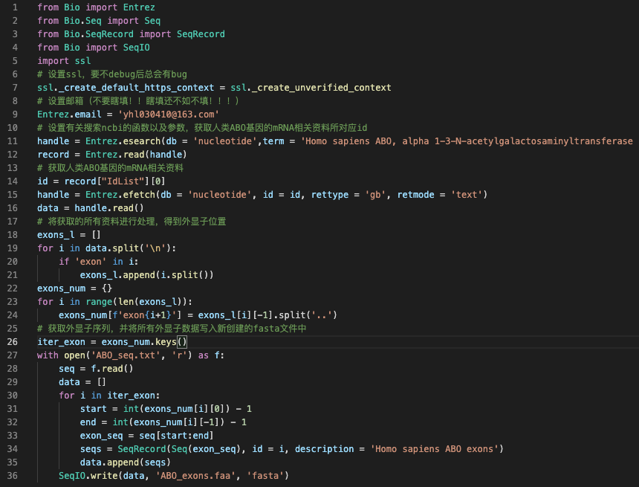
Task: Click 'start = int(exons_num[i][0]) - 1'
Action: coord(166,409)
